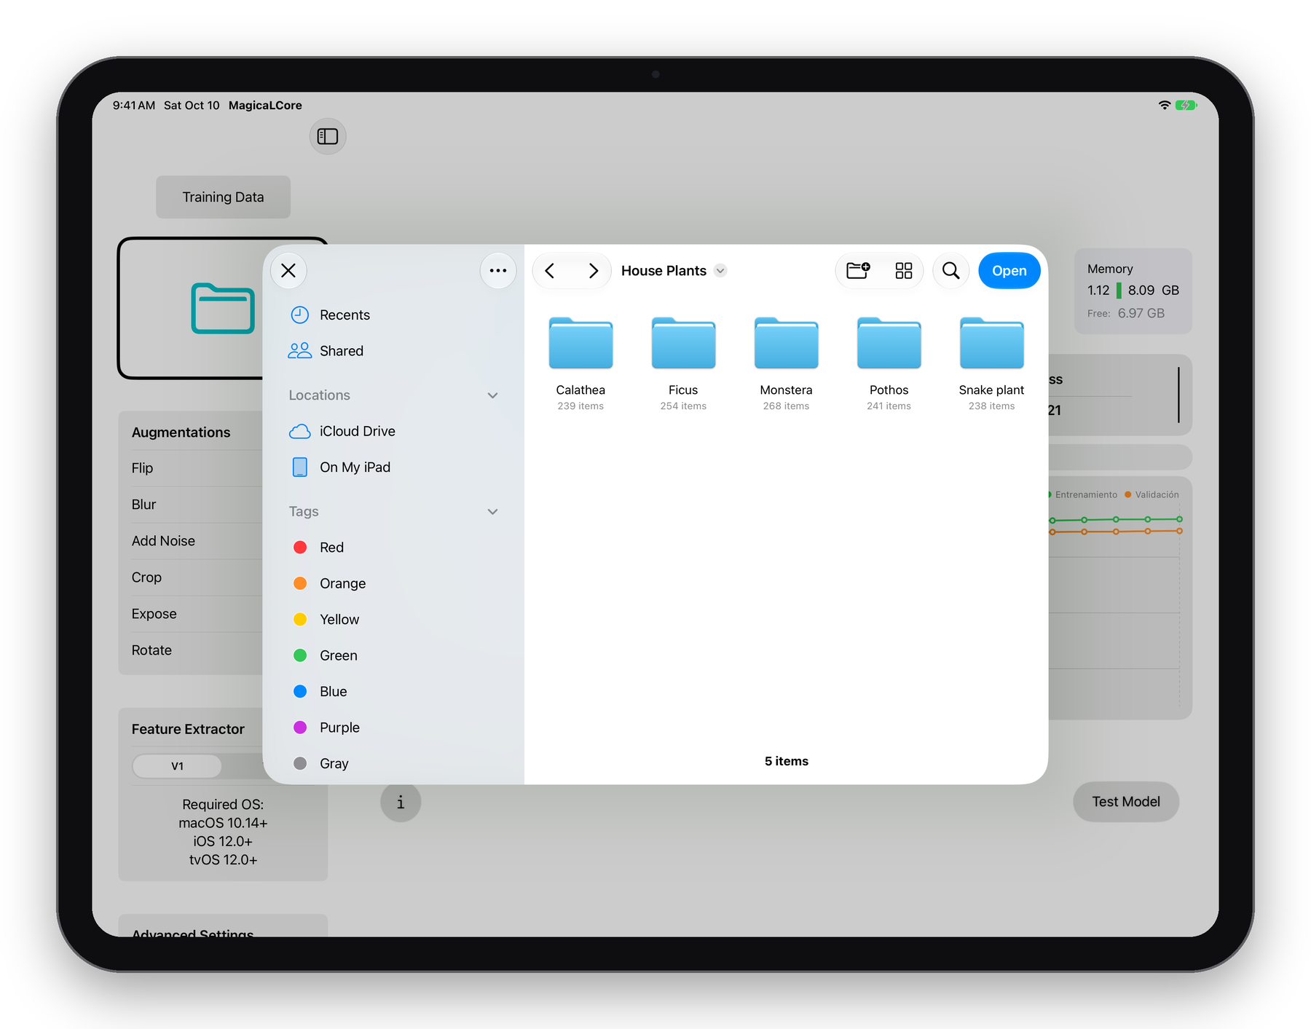Screen dimensions: 1311x1029
Task: Click the Blur augmentation row
Action: (x=197, y=505)
